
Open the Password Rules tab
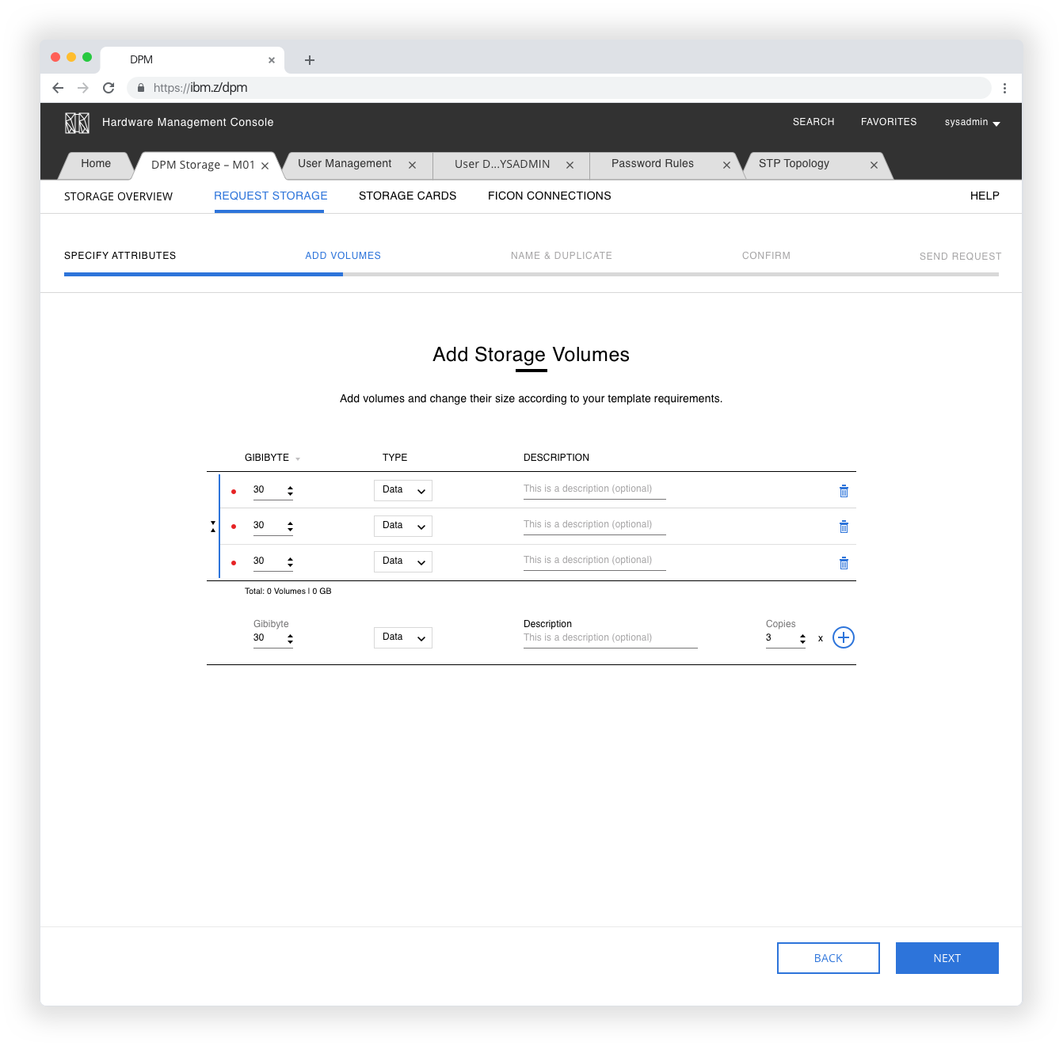pos(652,164)
